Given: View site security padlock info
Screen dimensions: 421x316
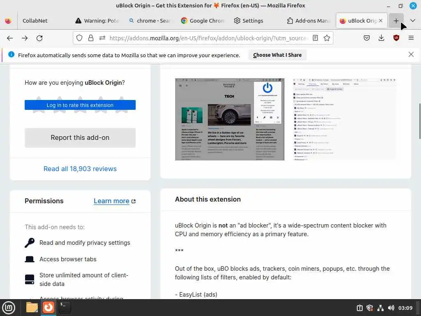Looking at the screenshot, I should tap(91, 38).
